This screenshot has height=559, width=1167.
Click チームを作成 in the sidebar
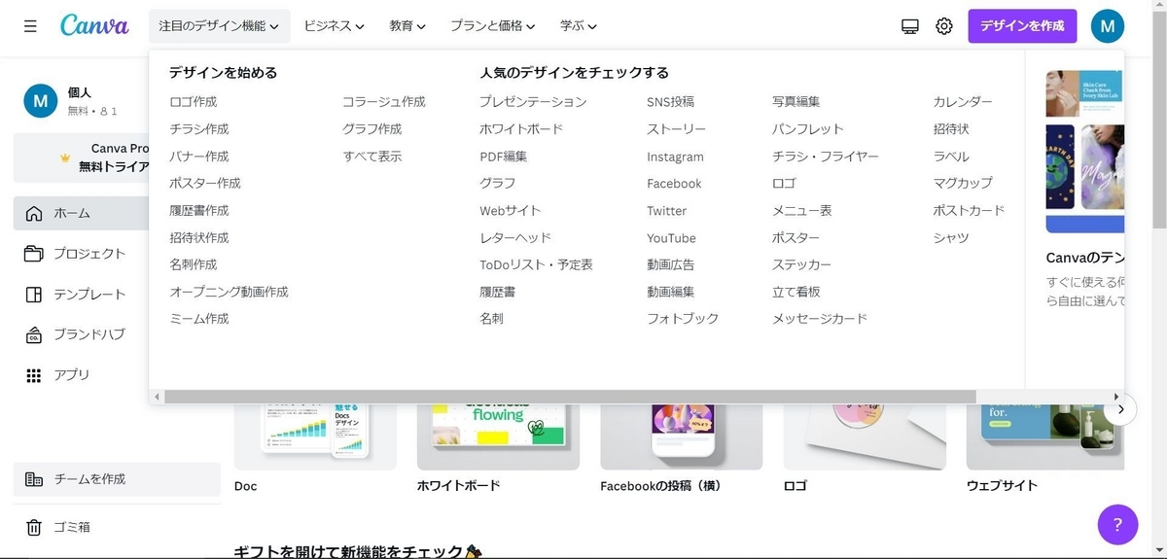tap(117, 479)
